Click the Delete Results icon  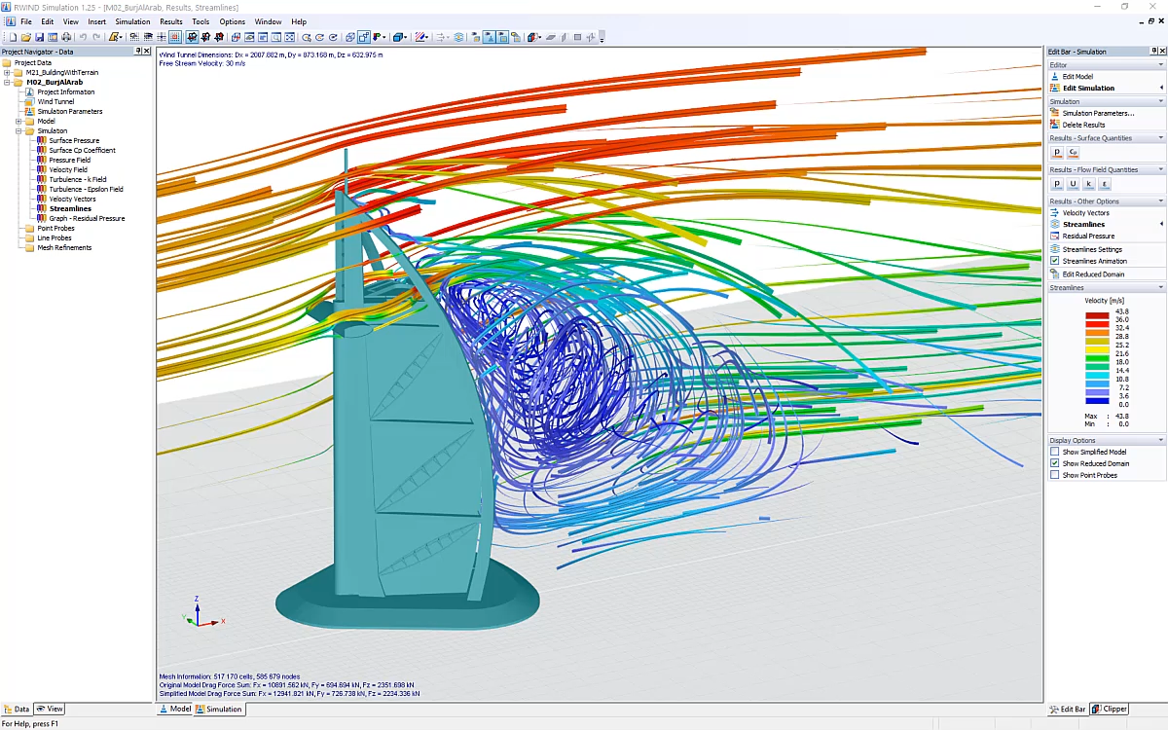[x=1083, y=125]
